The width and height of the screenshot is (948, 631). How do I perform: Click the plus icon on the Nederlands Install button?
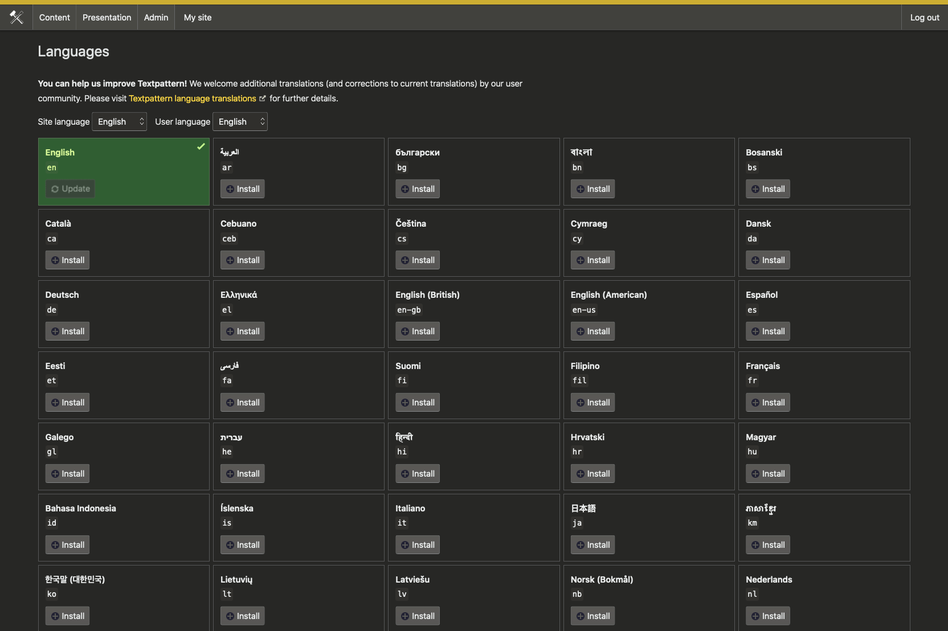pos(755,616)
